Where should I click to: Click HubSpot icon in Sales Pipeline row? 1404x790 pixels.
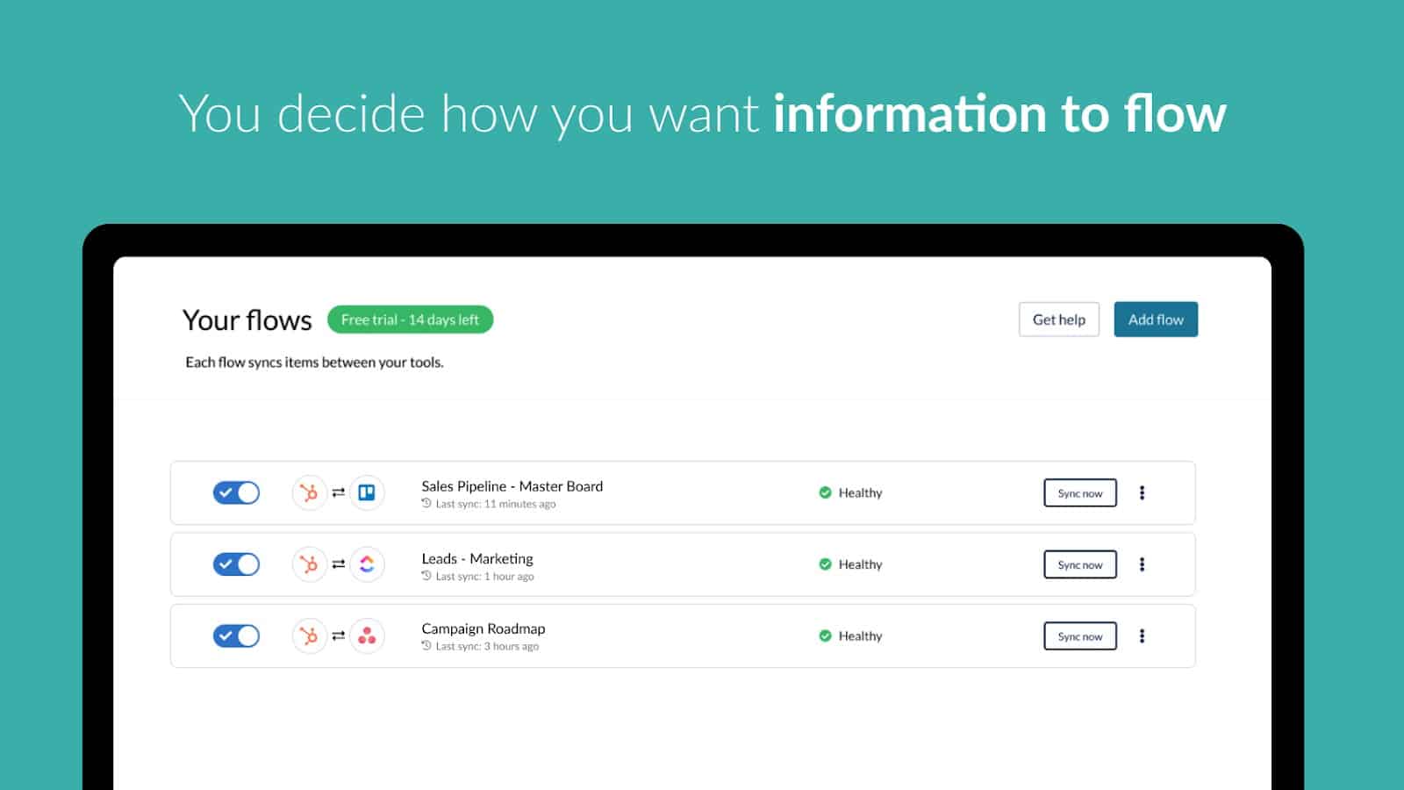[x=309, y=492]
